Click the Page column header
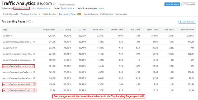Image resolution: width=198 pixels, height=100 pixels. [5, 30]
